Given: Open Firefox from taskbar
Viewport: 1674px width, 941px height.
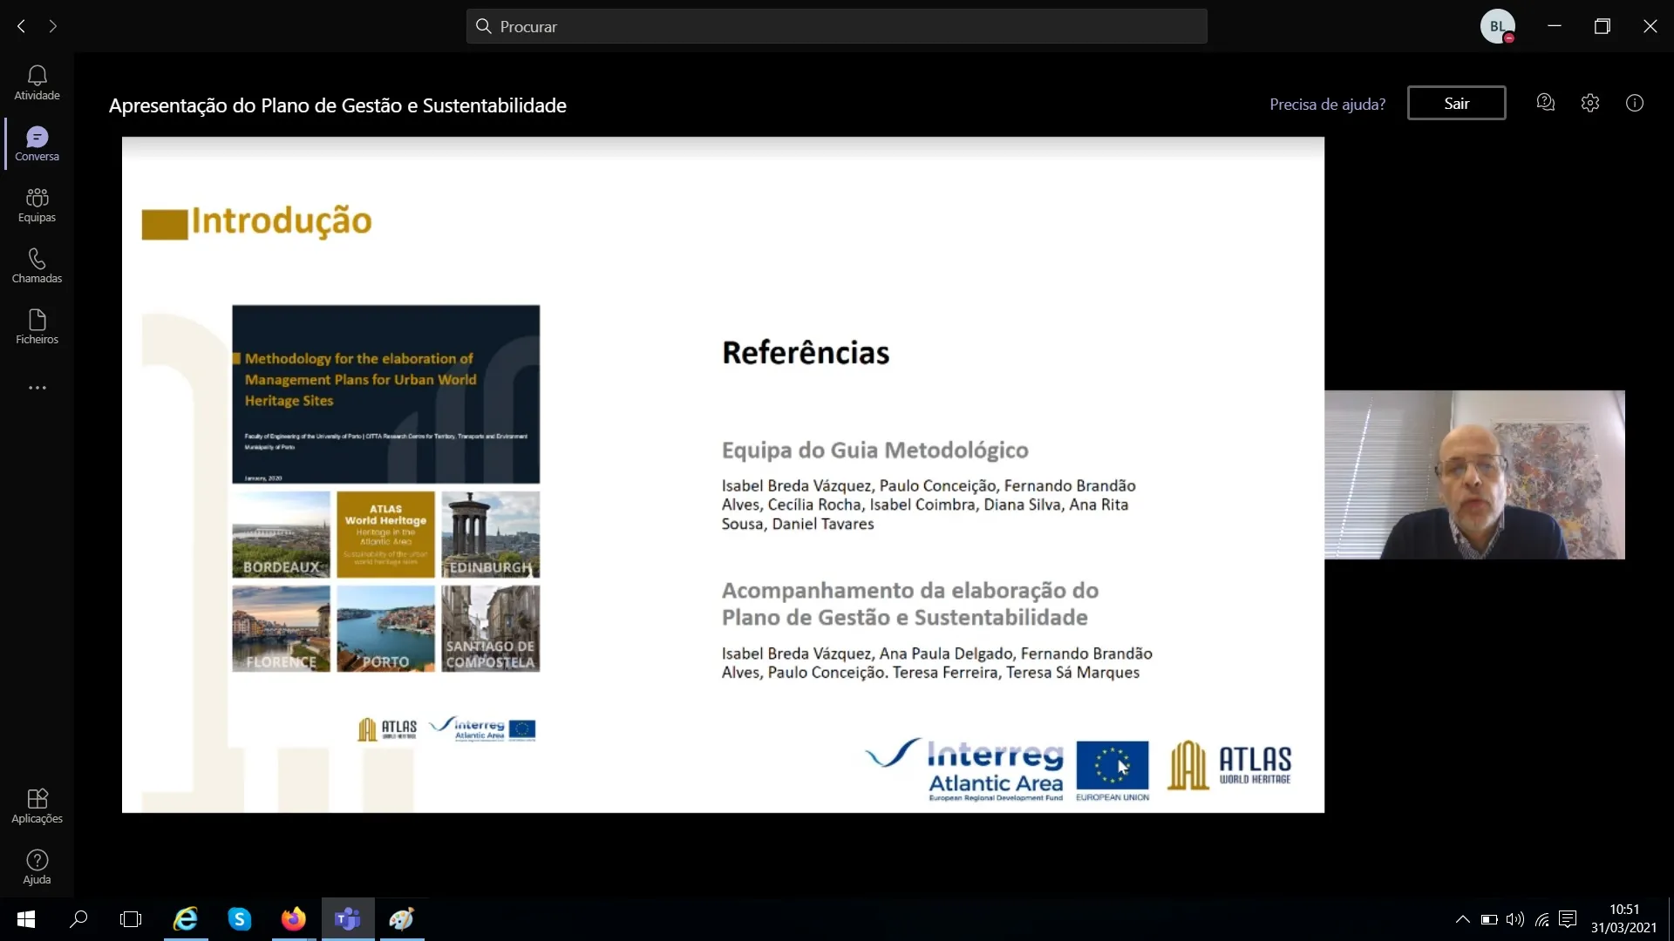Looking at the screenshot, I should click(x=293, y=919).
